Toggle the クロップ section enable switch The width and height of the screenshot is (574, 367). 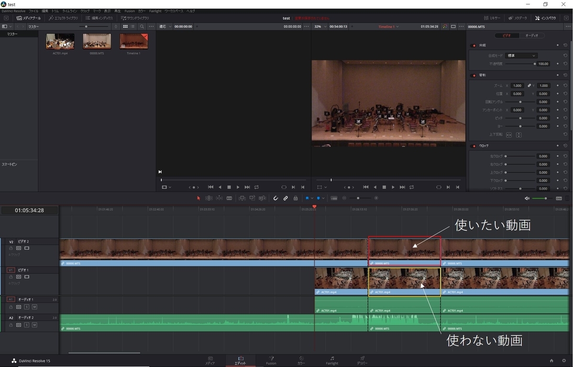pyautogui.click(x=474, y=145)
